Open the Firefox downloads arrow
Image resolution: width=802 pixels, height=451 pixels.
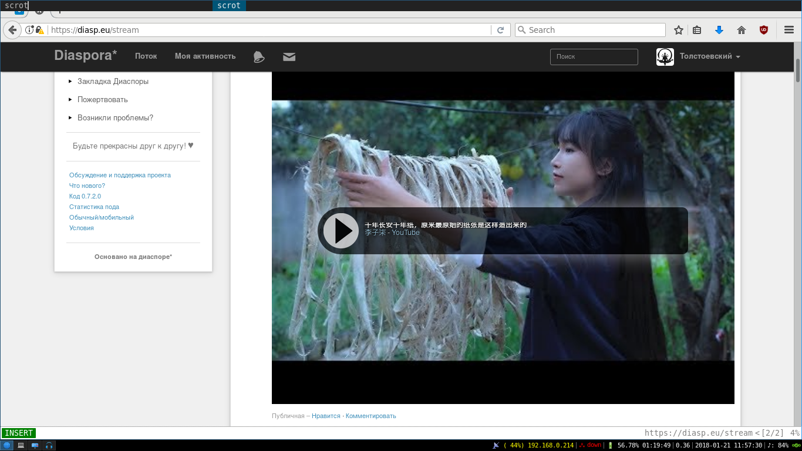[719, 30]
